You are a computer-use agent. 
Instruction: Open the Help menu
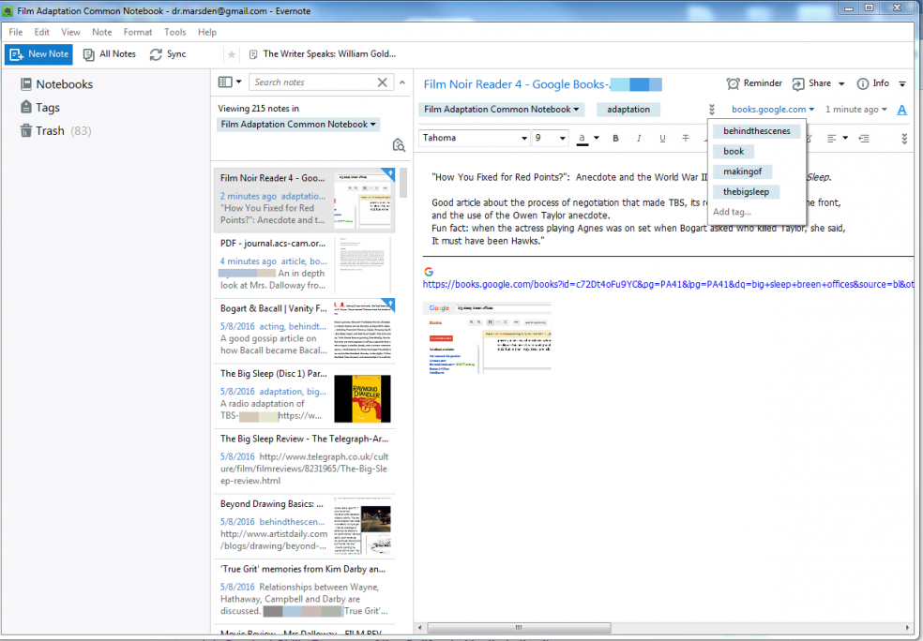207,32
